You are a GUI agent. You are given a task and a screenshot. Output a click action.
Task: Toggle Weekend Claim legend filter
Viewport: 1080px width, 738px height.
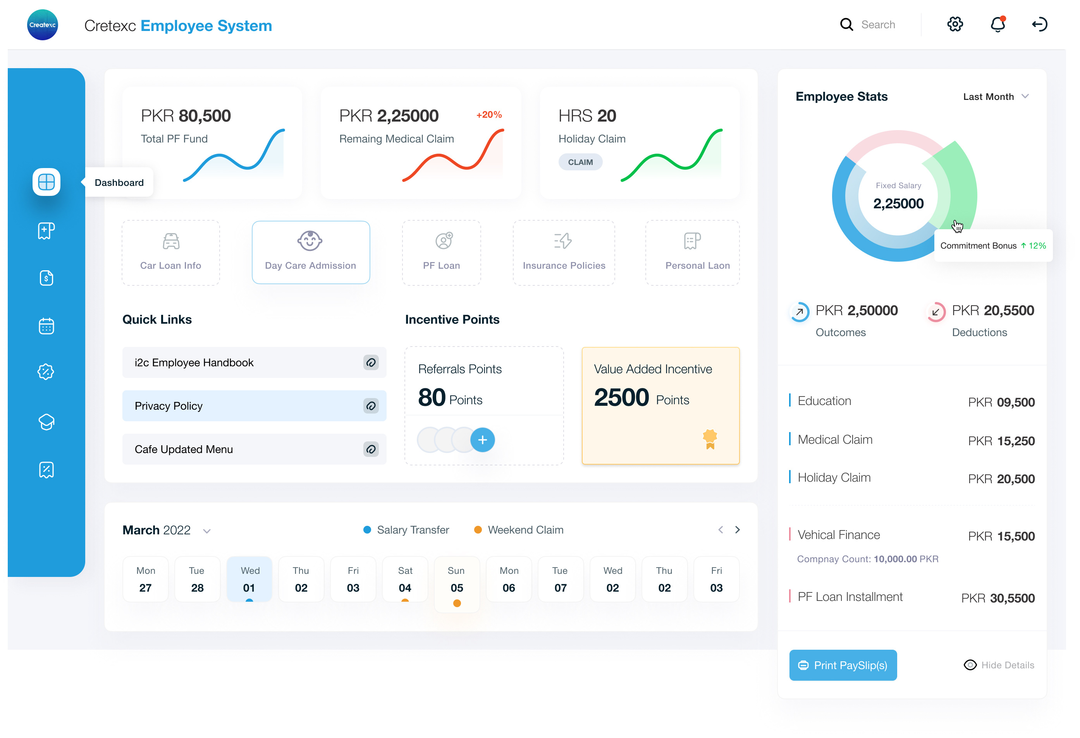click(x=519, y=530)
